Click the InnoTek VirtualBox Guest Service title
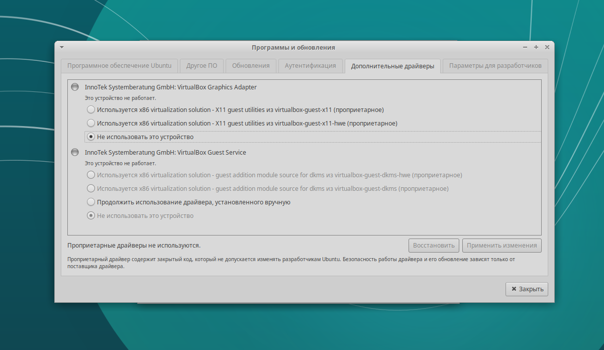 click(x=165, y=152)
